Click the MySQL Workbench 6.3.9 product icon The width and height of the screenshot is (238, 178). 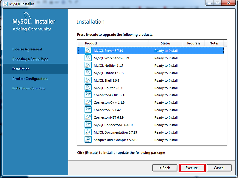[x=88, y=58]
